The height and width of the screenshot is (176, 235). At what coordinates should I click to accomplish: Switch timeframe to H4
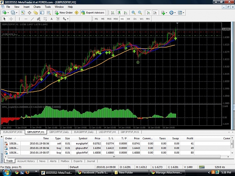coord(129,19)
